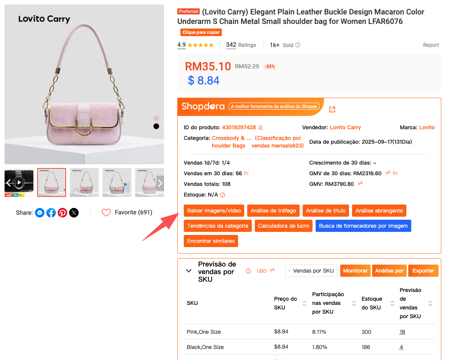Share product on X (Twitter)
The image size is (450, 360).
point(74,213)
